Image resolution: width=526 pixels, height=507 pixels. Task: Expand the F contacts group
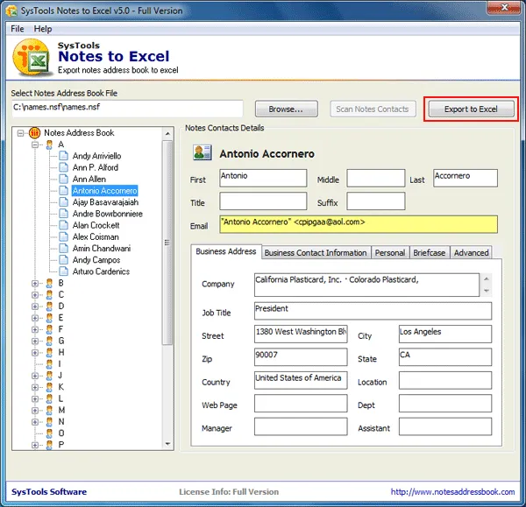[35, 329]
